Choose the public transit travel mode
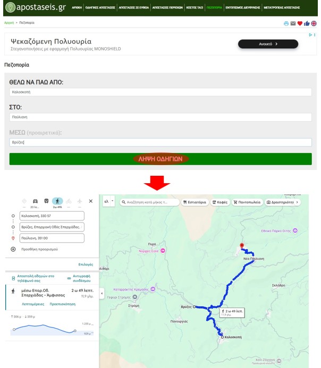 (46, 201)
